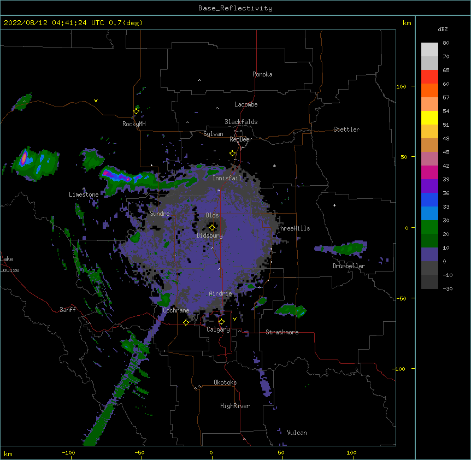Click the white caret marker west of Ponoka
The height and width of the screenshot is (460, 471).
coord(199,80)
